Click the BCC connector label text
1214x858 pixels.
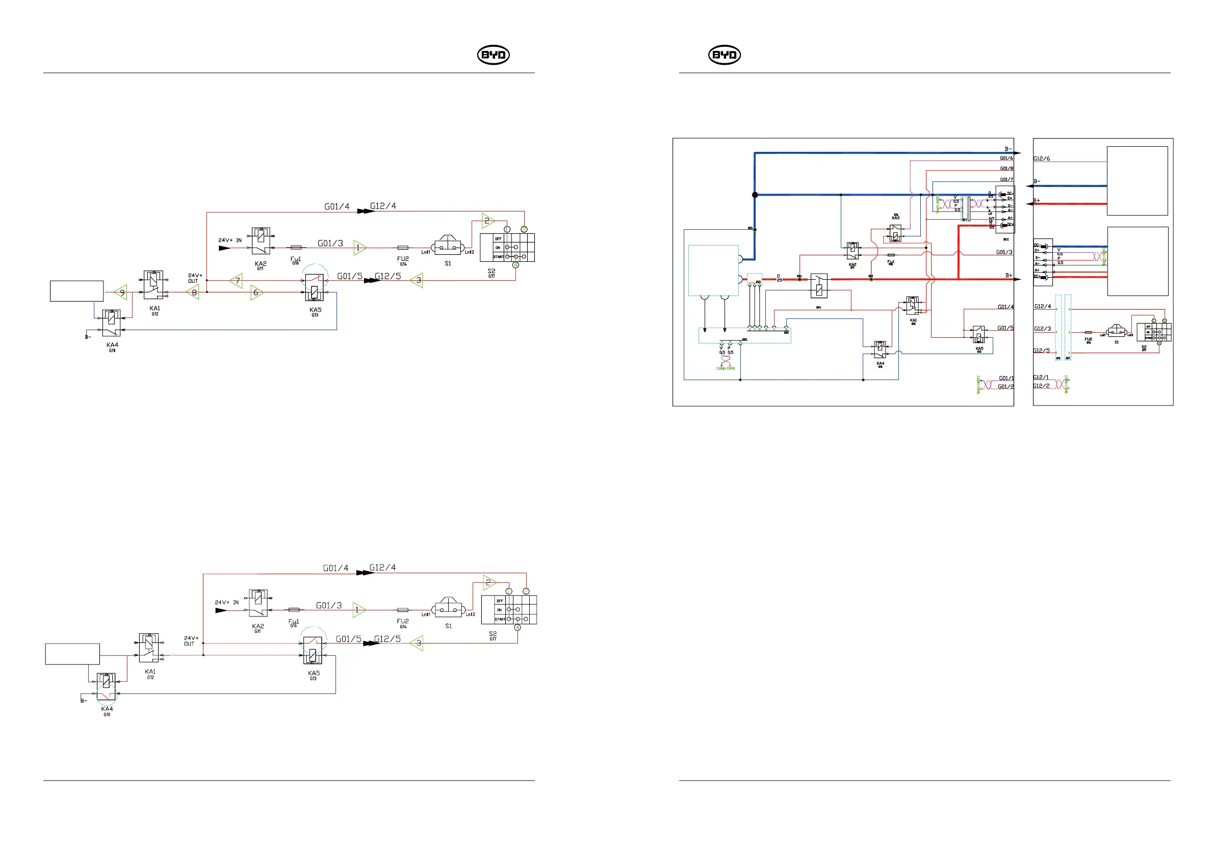point(1006,239)
